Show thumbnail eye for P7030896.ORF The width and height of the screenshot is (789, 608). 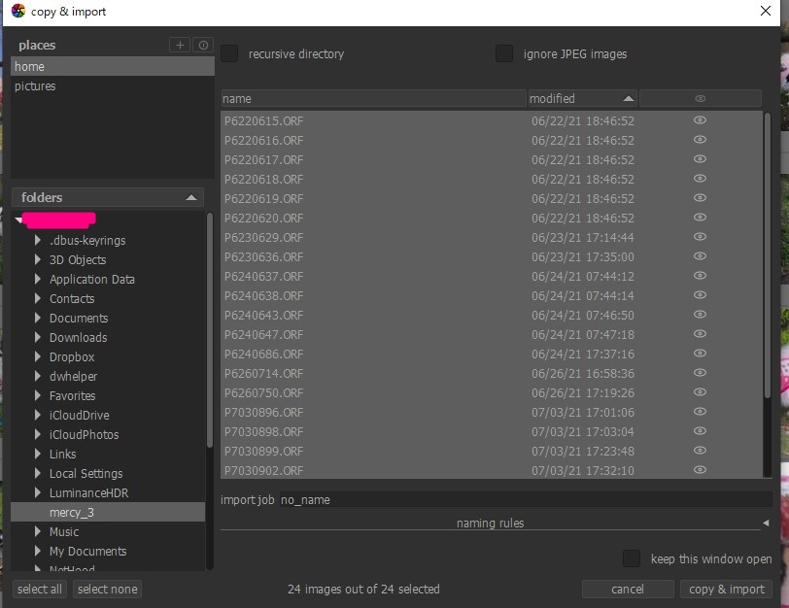click(x=700, y=412)
